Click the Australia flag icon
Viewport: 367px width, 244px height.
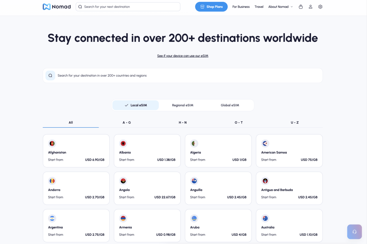point(265,218)
